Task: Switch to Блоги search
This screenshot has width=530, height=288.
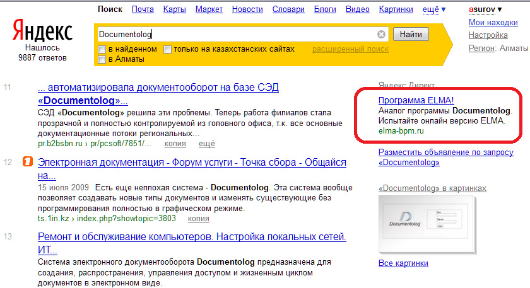Action: [x=325, y=9]
